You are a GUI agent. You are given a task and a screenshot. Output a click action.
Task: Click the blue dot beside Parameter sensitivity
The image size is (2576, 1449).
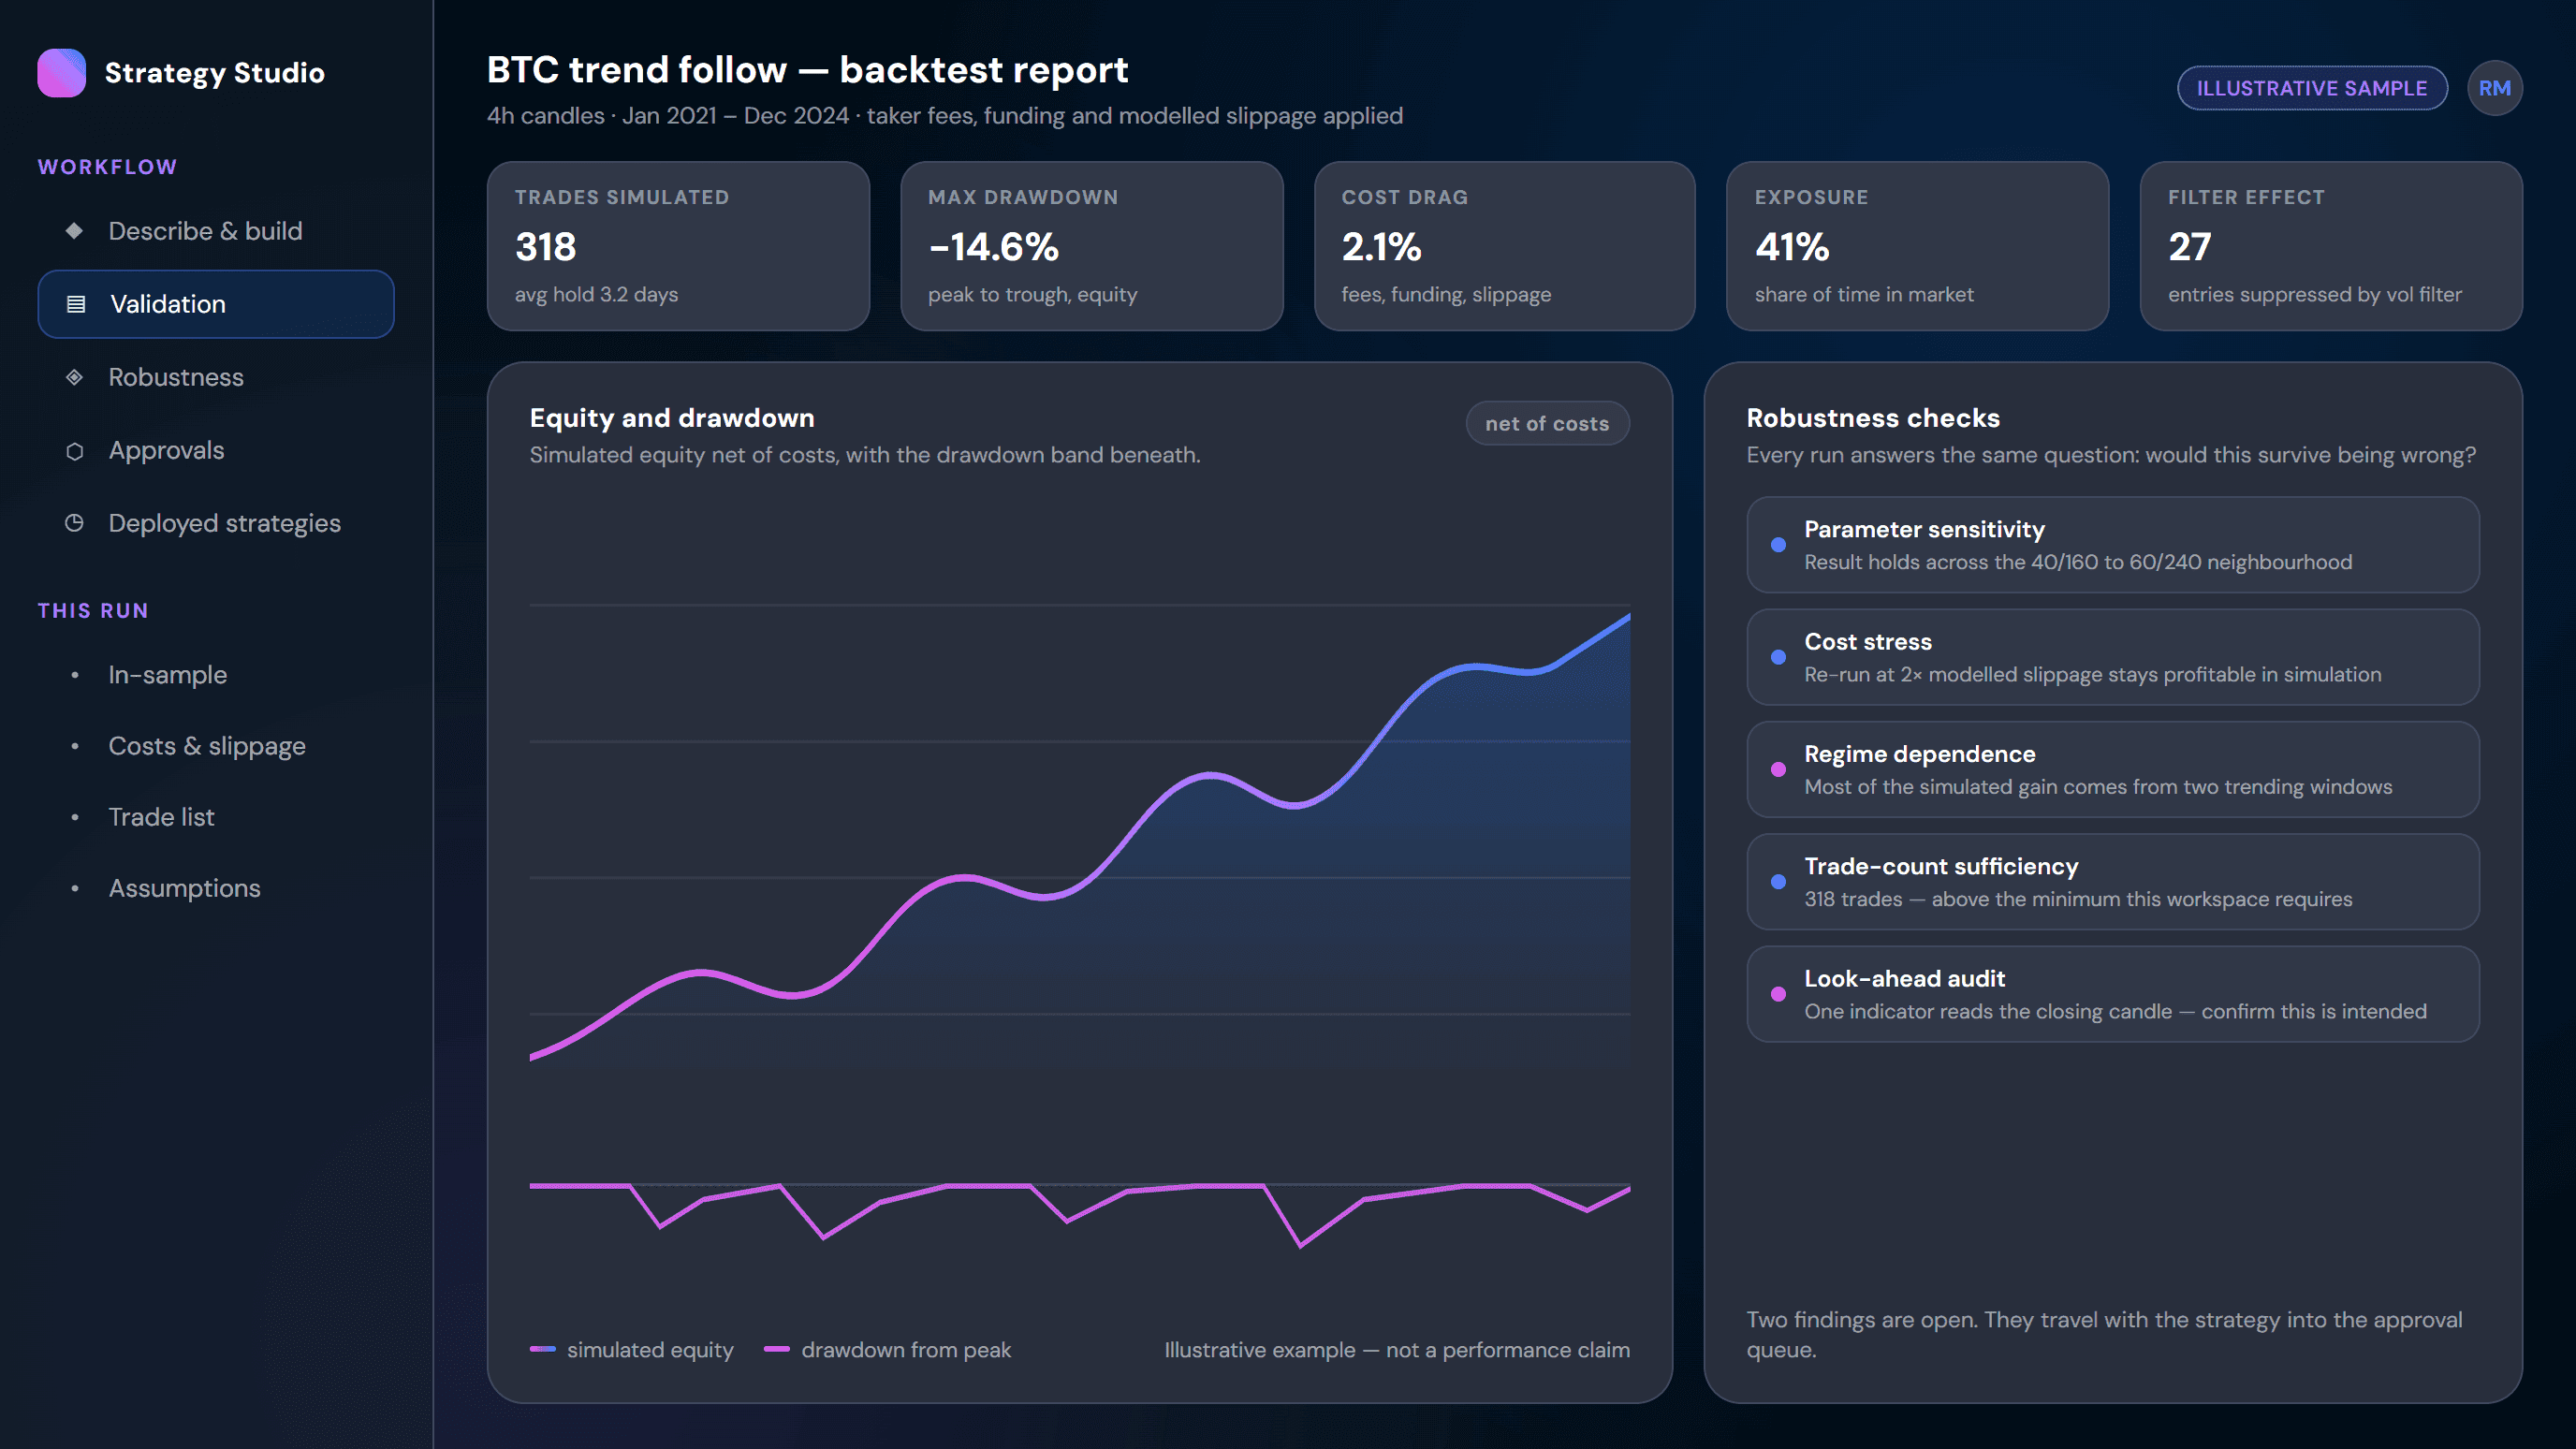[x=1778, y=545]
